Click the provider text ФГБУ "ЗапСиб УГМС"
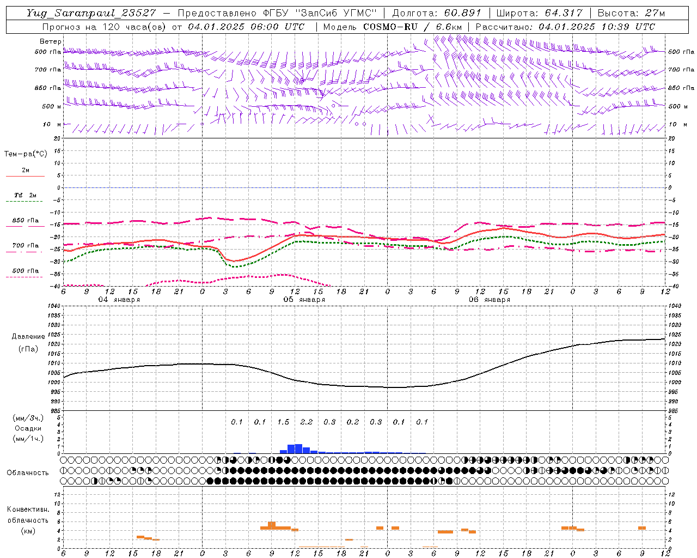This screenshot has height=558, width=697. [319, 13]
